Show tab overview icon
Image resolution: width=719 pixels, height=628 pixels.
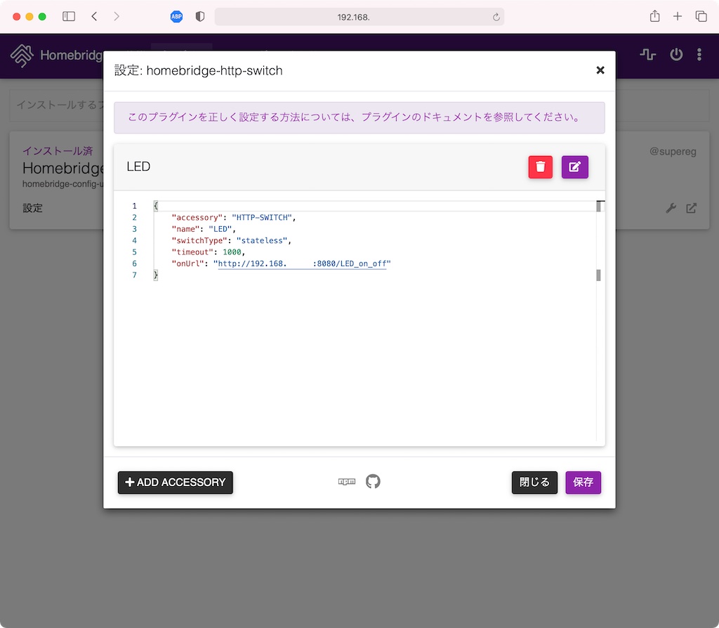click(x=701, y=17)
